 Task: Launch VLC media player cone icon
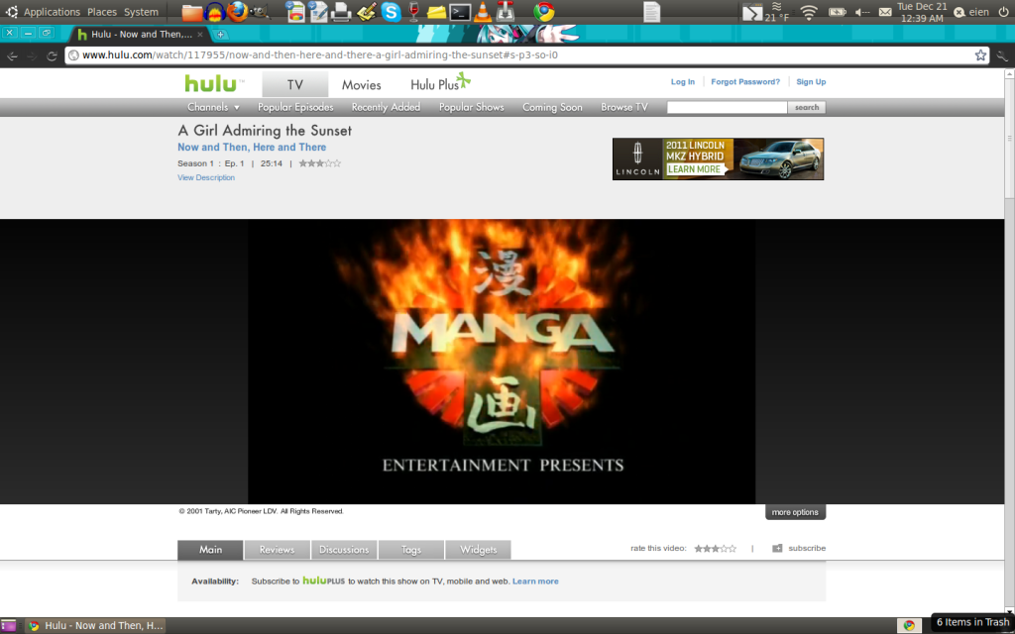click(x=483, y=12)
